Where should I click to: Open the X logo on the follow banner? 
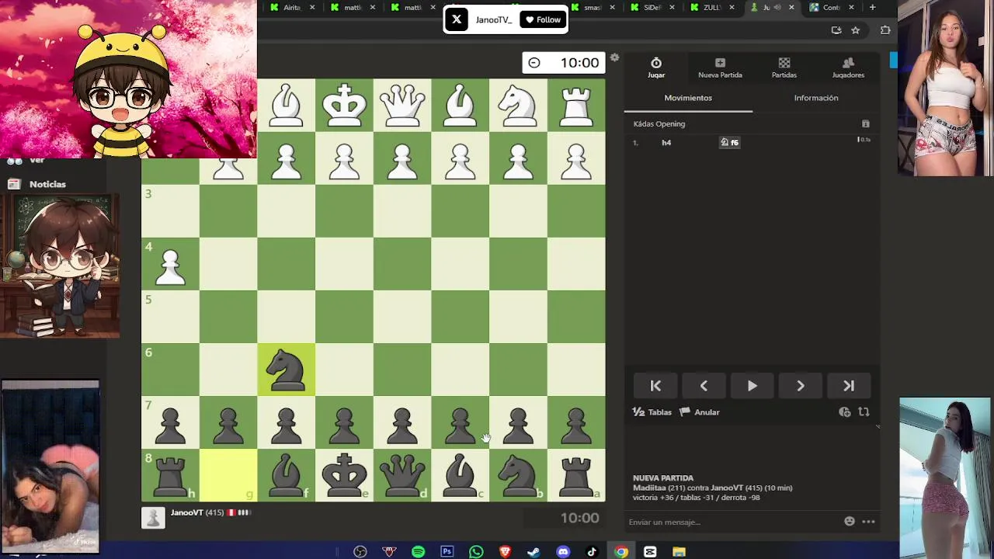(457, 19)
